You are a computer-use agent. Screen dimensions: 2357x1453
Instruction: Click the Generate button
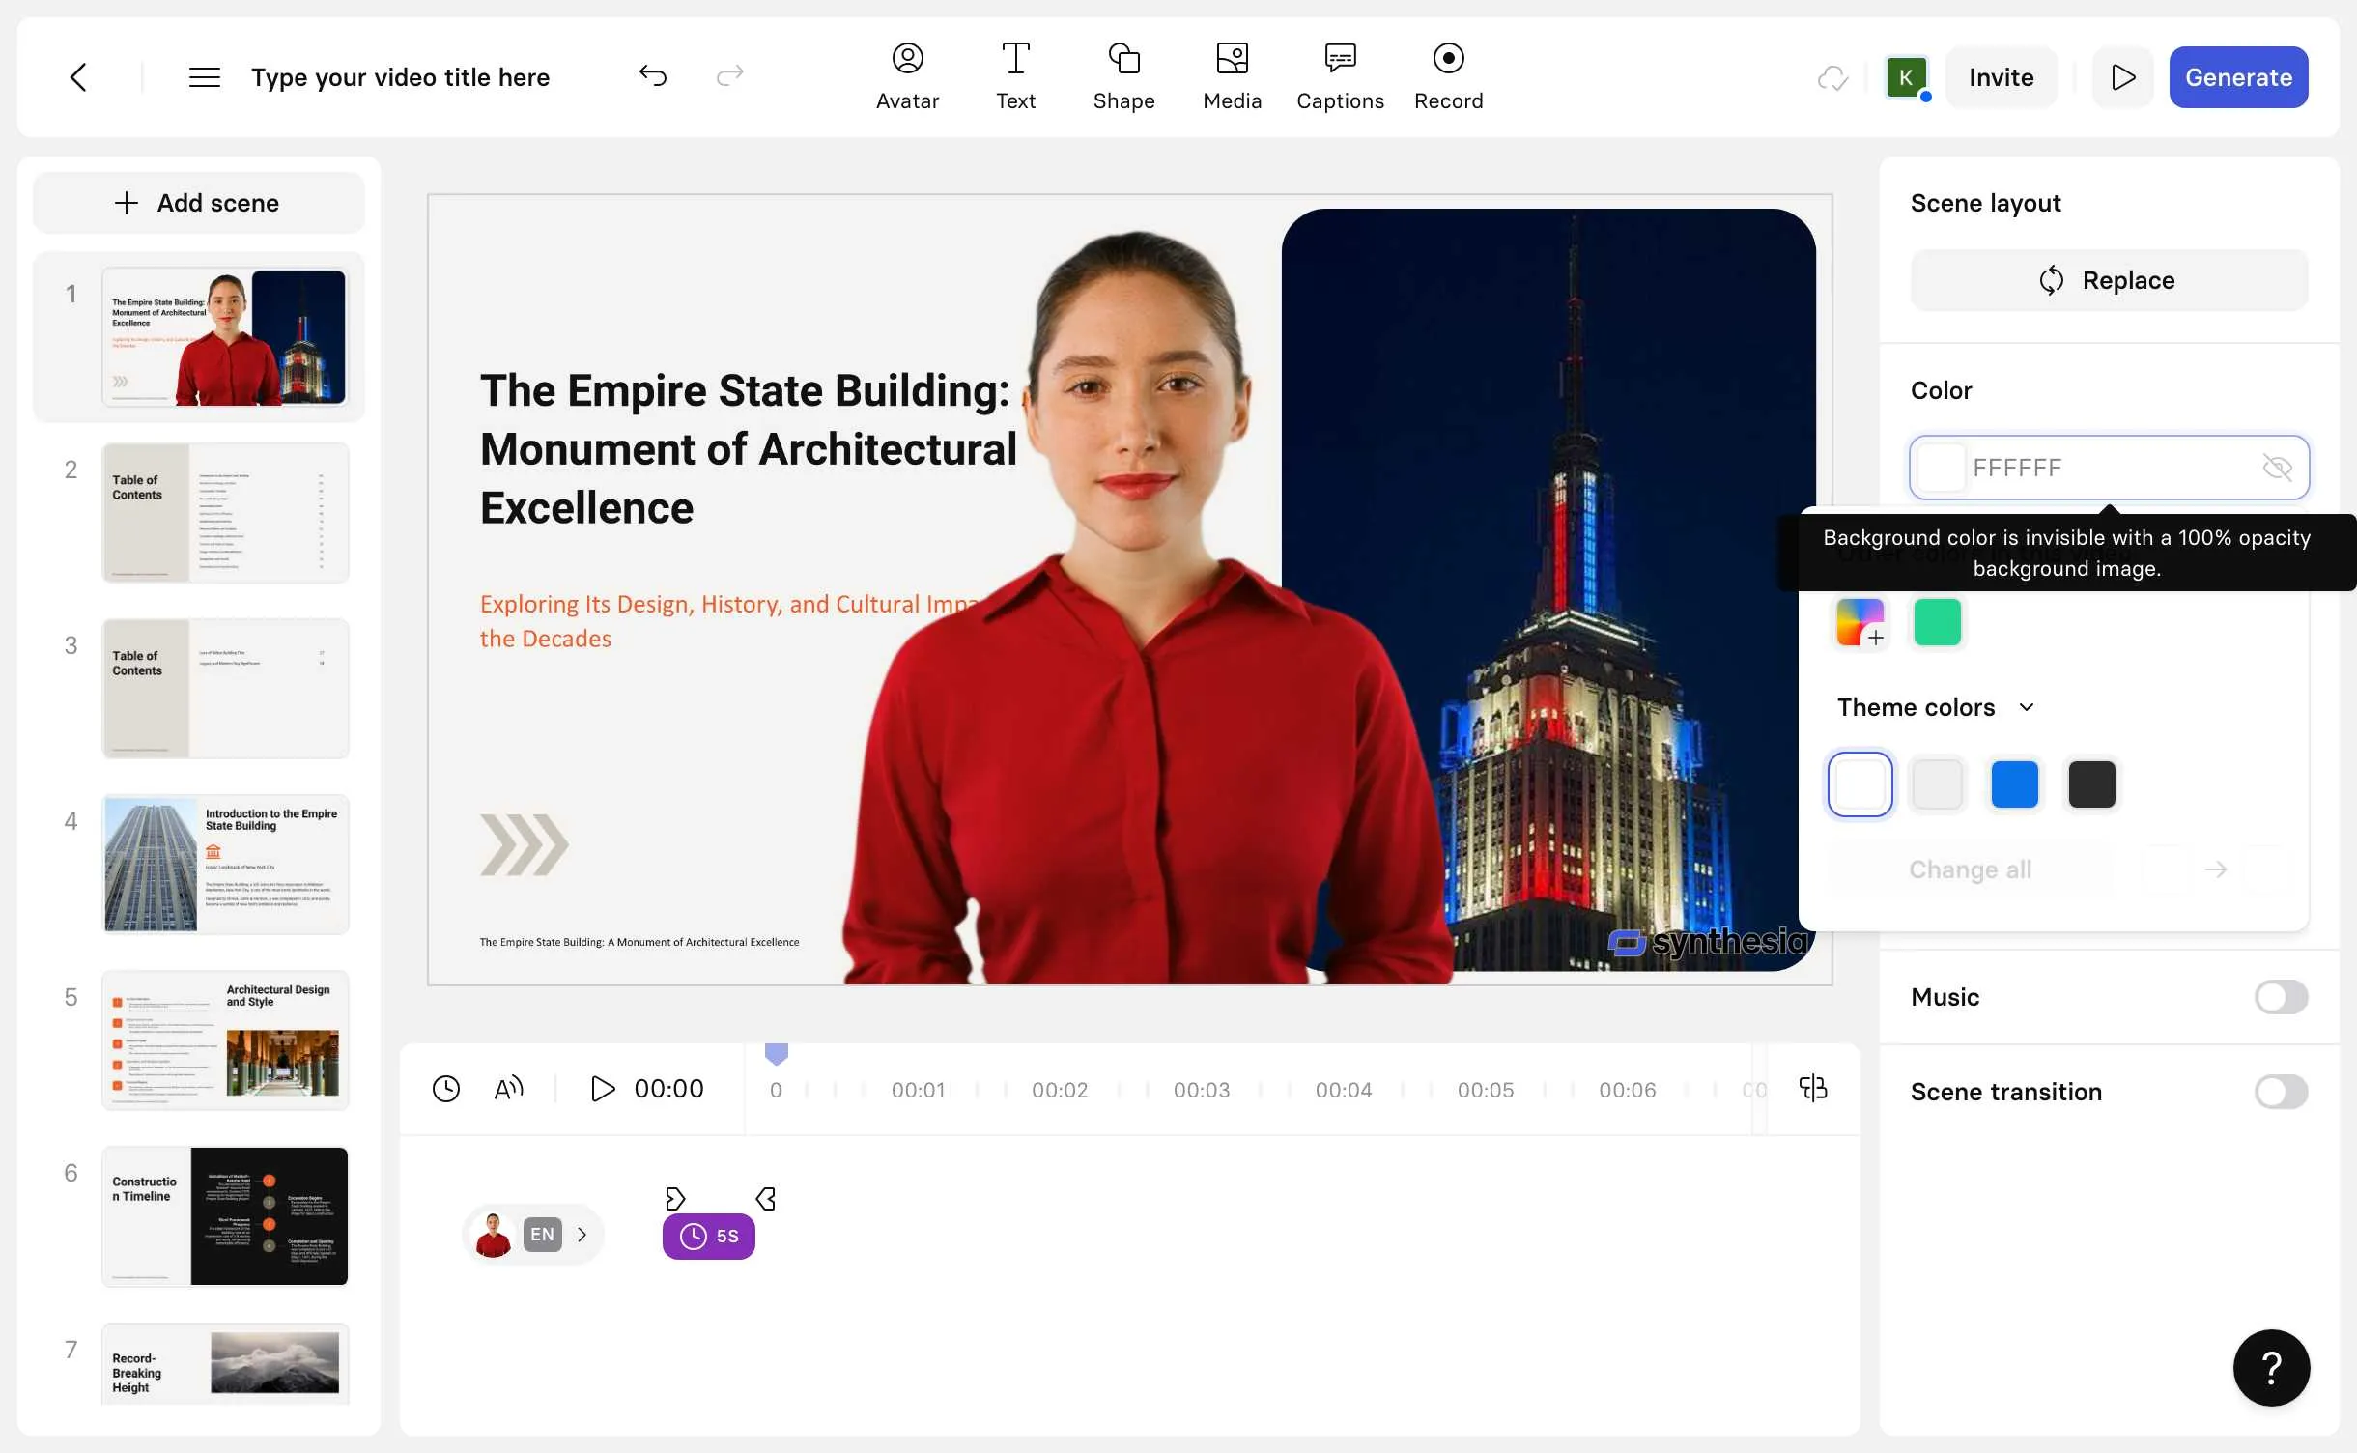pyautogui.click(x=2238, y=77)
